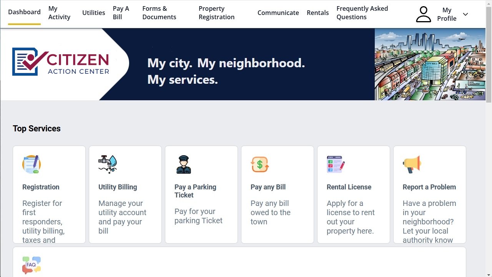
Task: Click the Rental License checklist icon
Action: (336, 164)
